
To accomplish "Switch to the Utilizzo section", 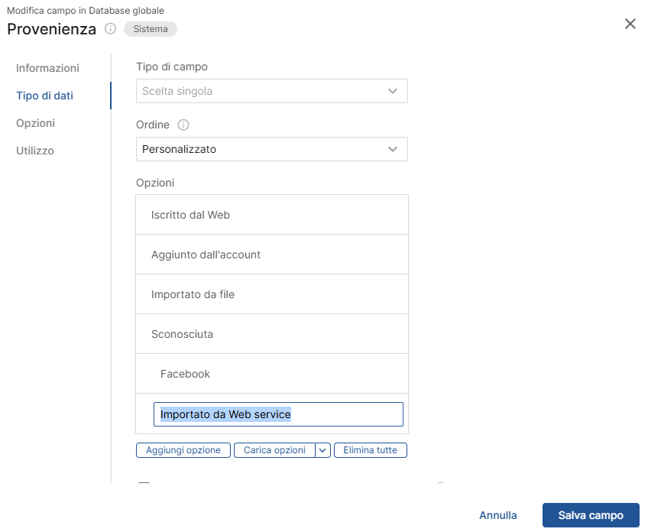I will [34, 151].
